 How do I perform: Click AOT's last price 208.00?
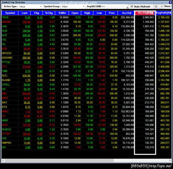(x=26, y=35)
